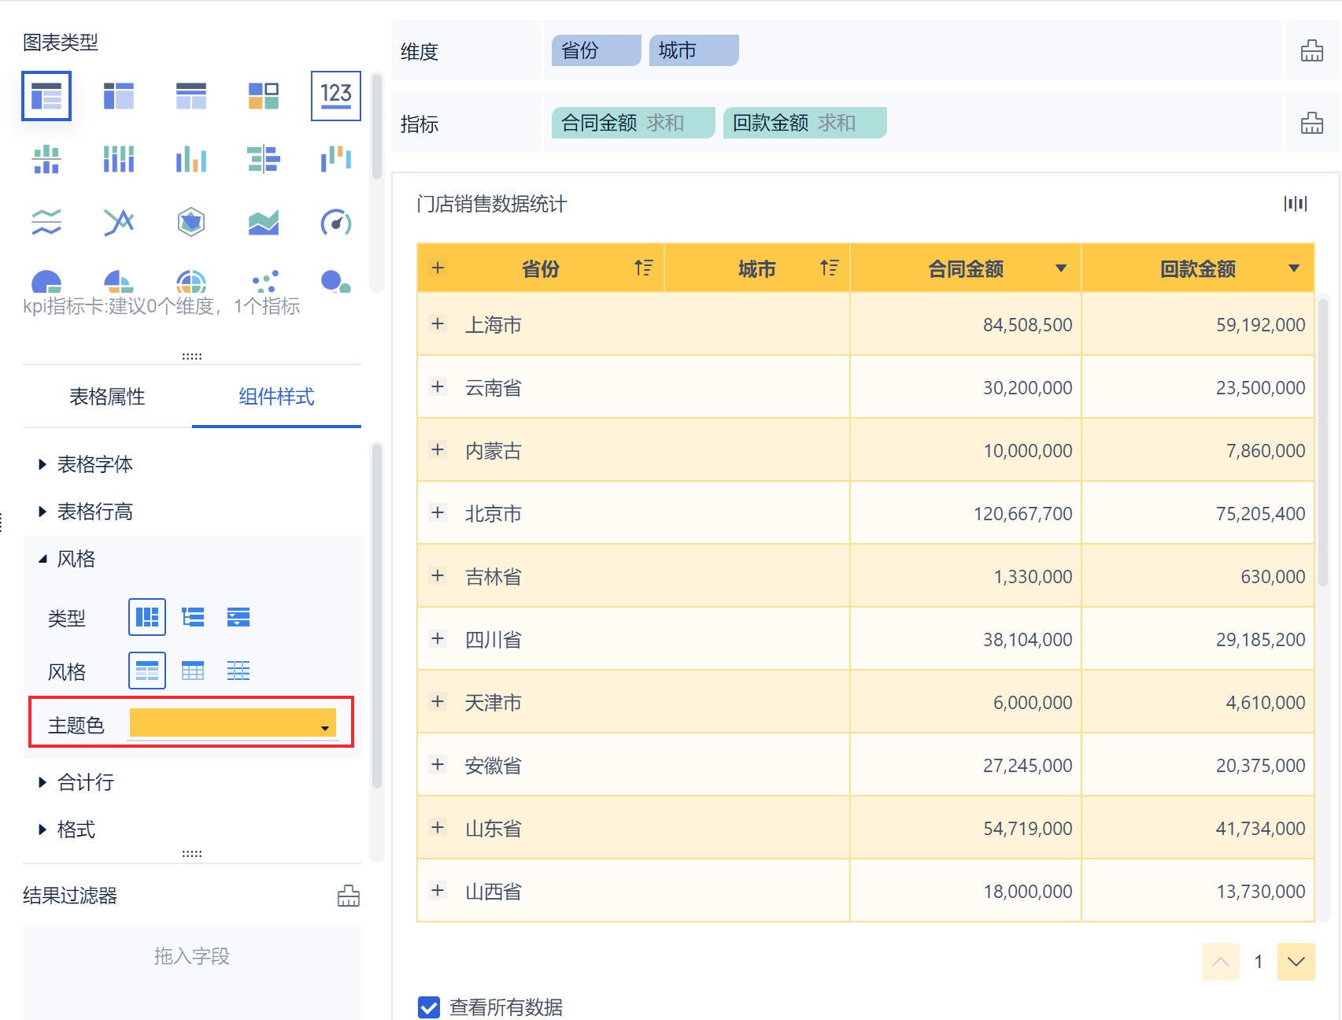Click the 120,667,700 cell value

[1023, 514]
